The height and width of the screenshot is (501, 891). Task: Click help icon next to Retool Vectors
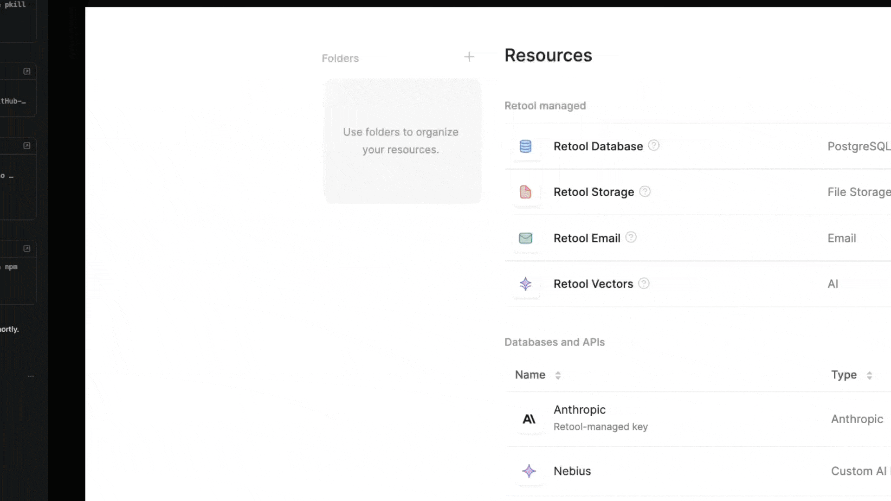click(644, 283)
